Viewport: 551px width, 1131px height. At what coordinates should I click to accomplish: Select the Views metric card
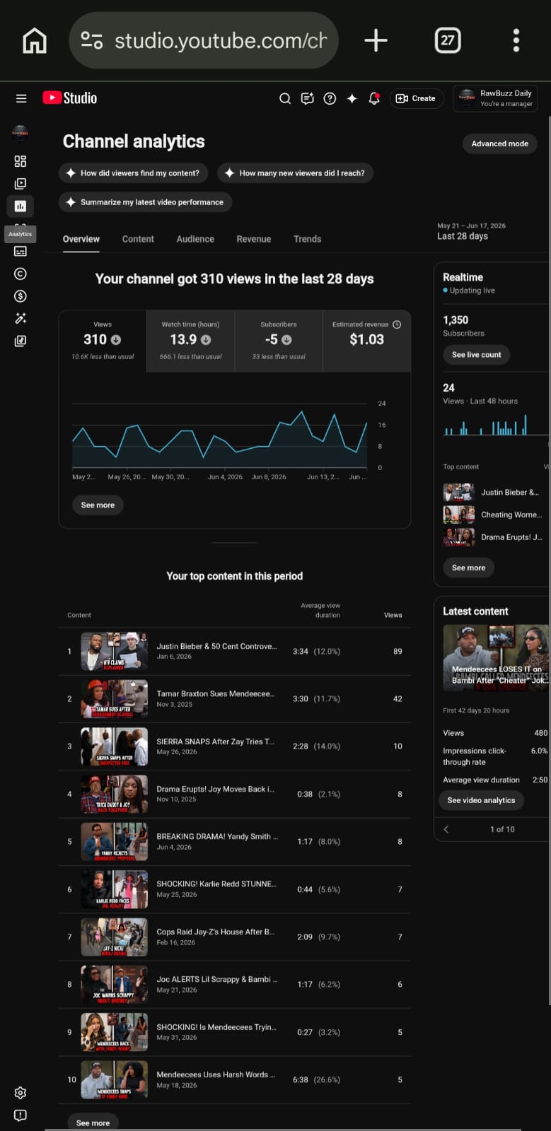coord(103,341)
